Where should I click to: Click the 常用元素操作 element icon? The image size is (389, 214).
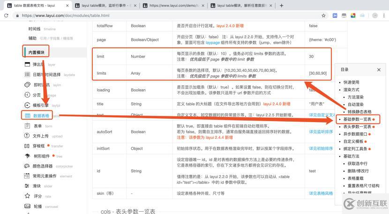coord(27,176)
